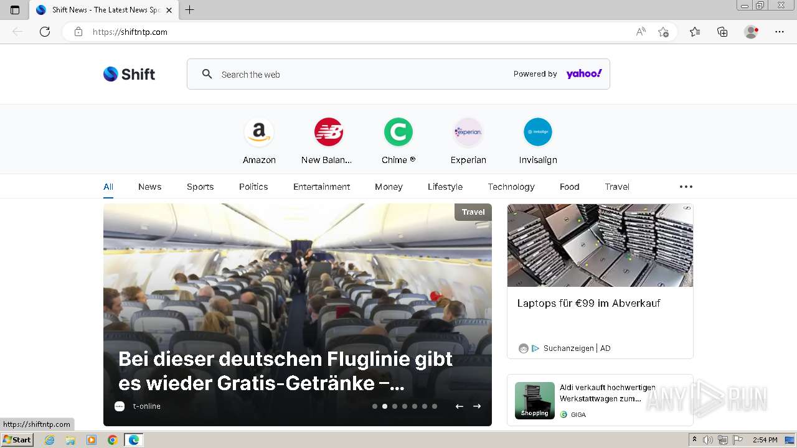Click the Windows Start button
This screenshot has width=797, height=448.
pyautogui.click(x=17, y=440)
